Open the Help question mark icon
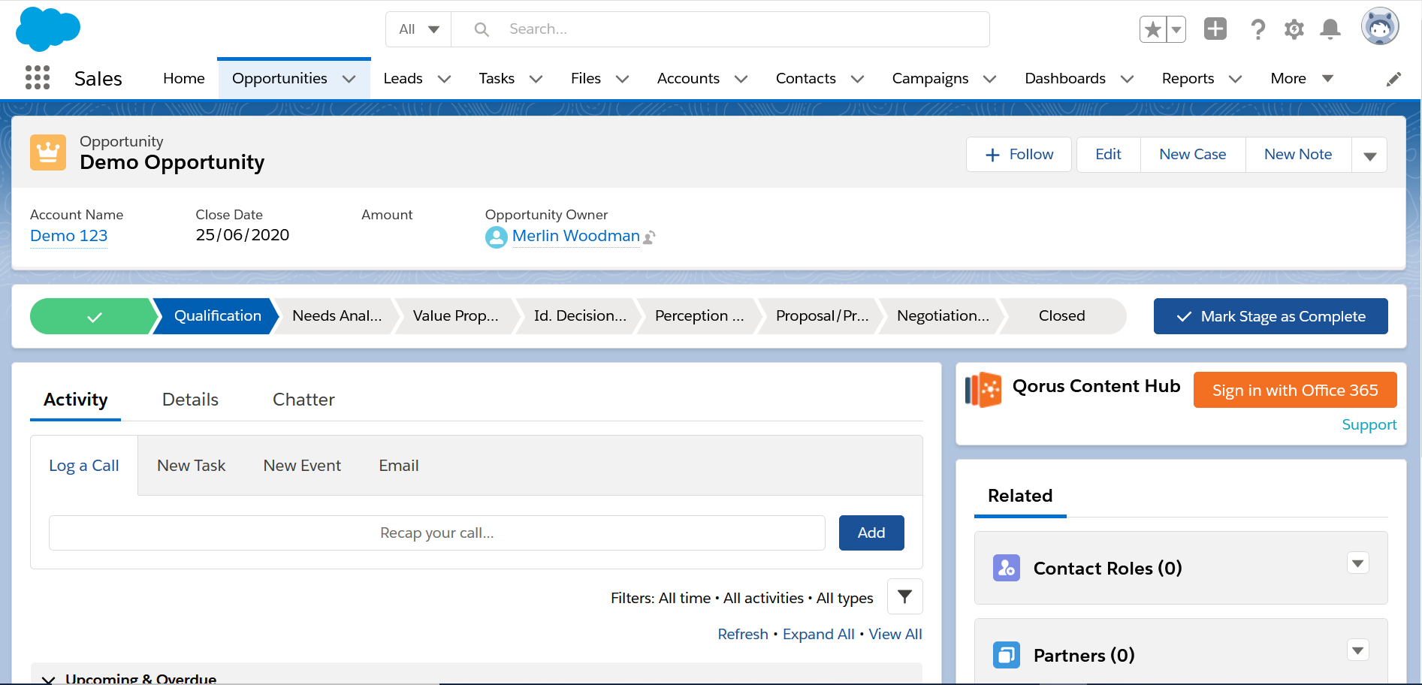The height and width of the screenshot is (685, 1422). point(1257,29)
